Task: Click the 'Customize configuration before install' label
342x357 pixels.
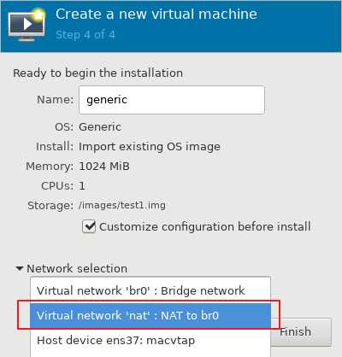Action: [x=205, y=226]
